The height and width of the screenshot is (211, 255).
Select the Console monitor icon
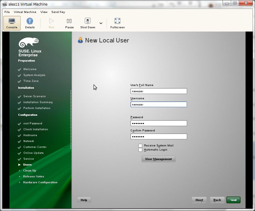coord(12,21)
